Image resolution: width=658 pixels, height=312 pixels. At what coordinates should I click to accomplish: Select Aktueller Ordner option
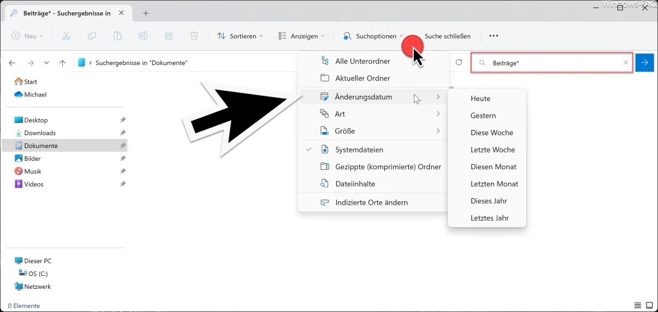coord(373,78)
